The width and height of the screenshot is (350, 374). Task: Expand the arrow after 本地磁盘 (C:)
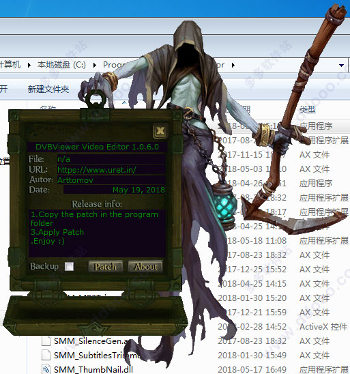click(x=95, y=65)
